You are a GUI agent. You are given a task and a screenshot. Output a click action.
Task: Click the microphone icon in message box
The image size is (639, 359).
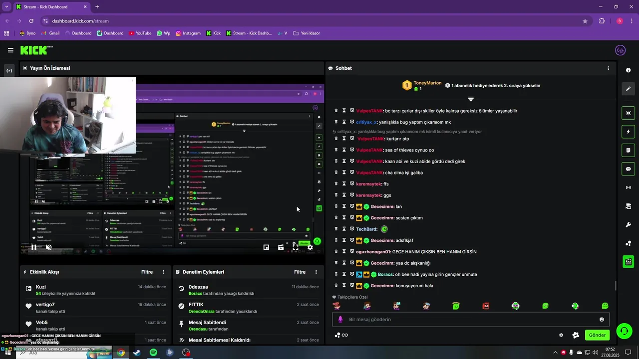click(340, 320)
